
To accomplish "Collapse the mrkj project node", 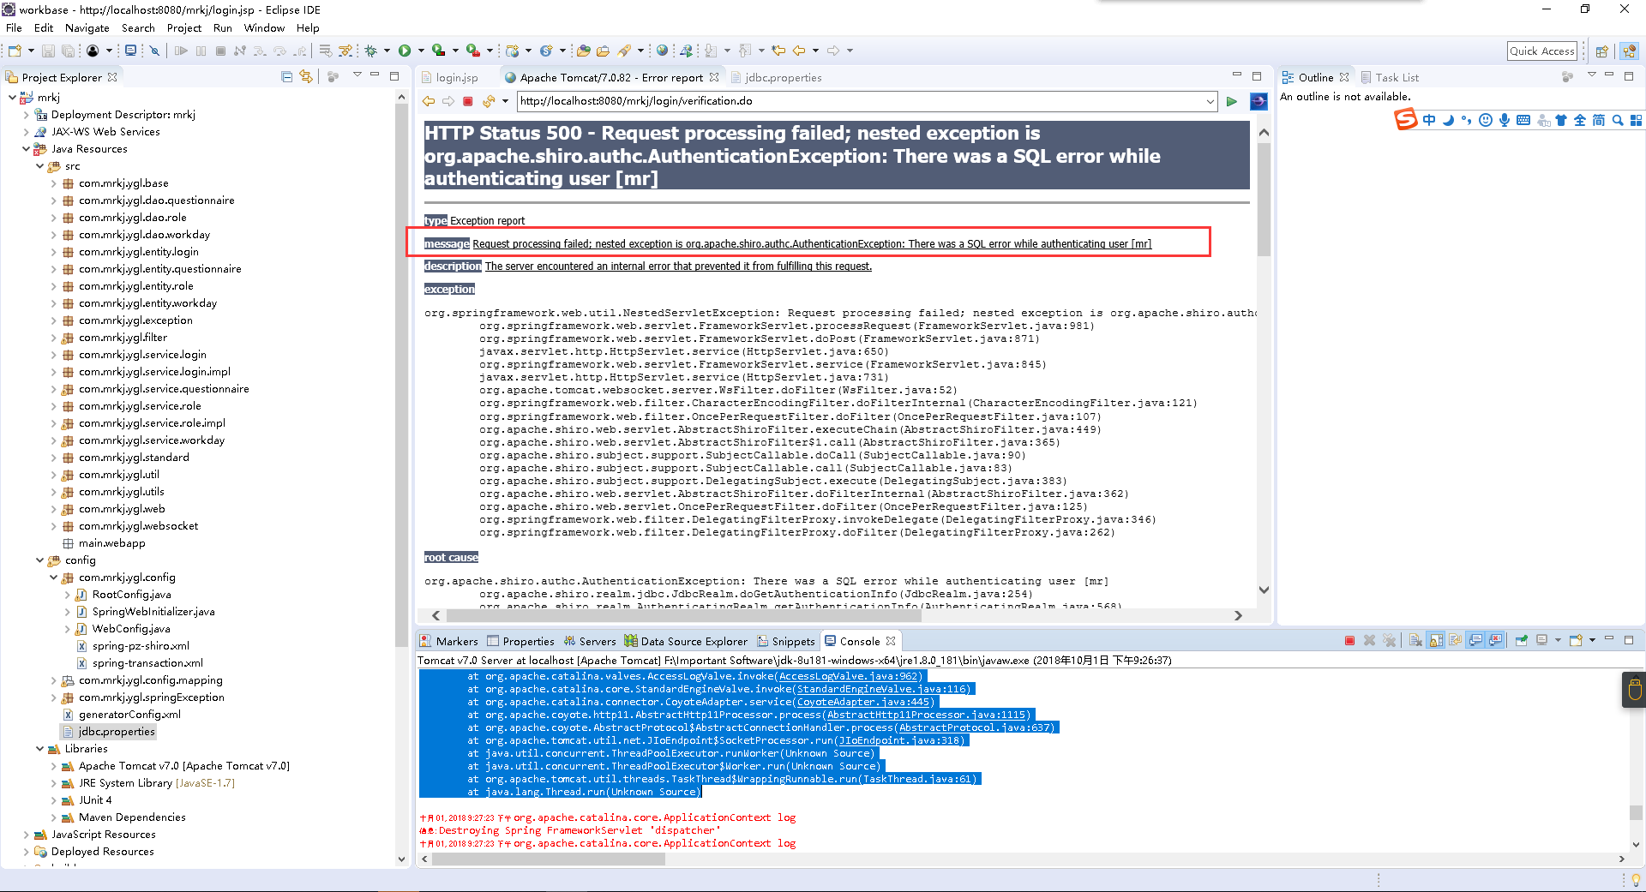I will pos(12,98).
